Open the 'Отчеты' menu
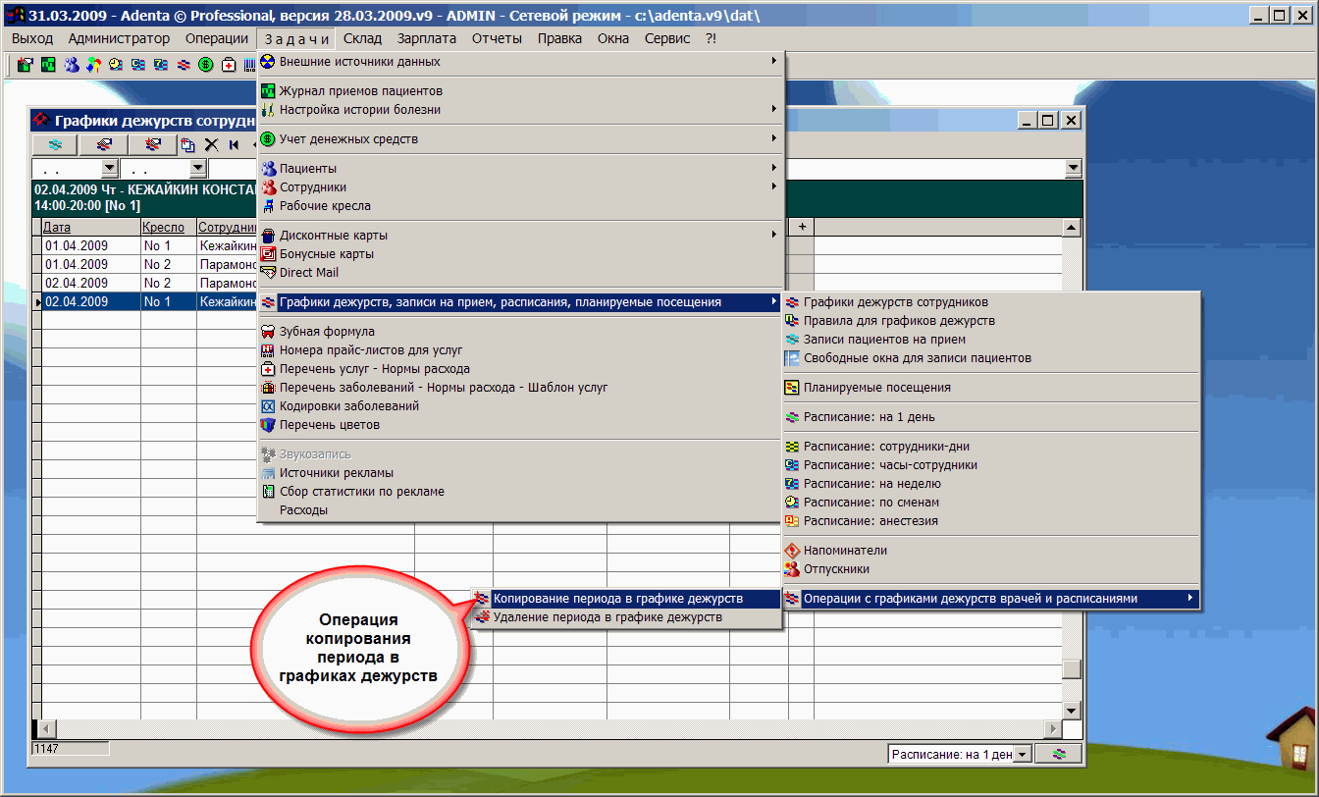This screenshot has height=797, width=1319. pos(497,38)
